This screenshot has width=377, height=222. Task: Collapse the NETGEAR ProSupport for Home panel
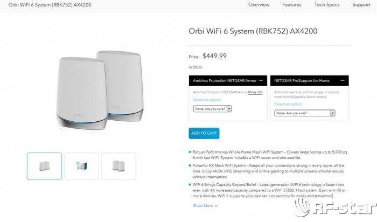(x=343, y=80)
